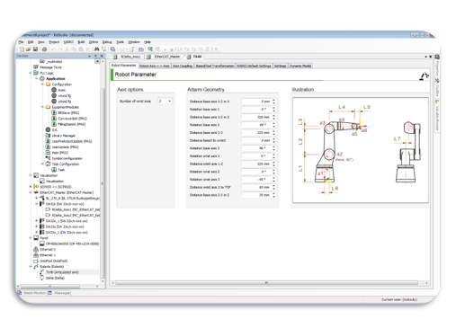
Task: Click the Application node icon
Action: pos(42,78)
